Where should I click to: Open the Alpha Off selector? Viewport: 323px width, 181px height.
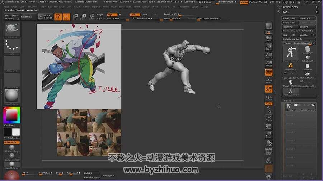coord(12,64)
